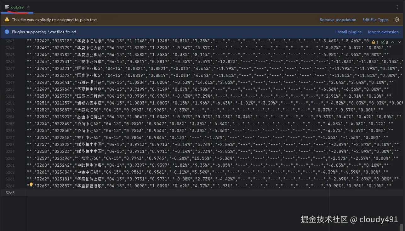
Task: Click the fund code "022849"
Action: [62, 124]
